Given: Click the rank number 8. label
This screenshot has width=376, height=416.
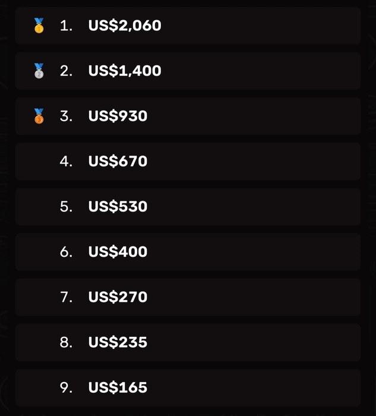Looking at the screenshot, I should pos(66,342).
